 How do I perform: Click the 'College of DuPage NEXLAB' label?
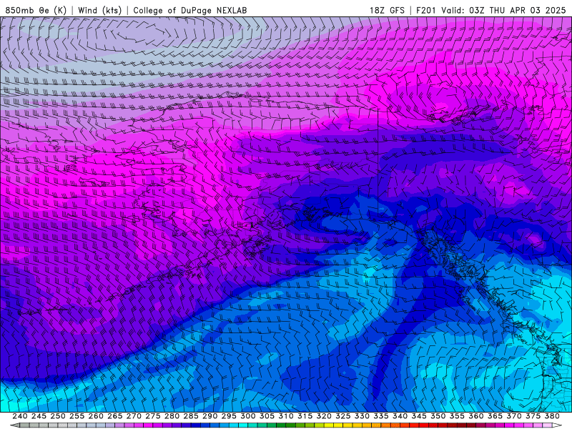point(190,11)
